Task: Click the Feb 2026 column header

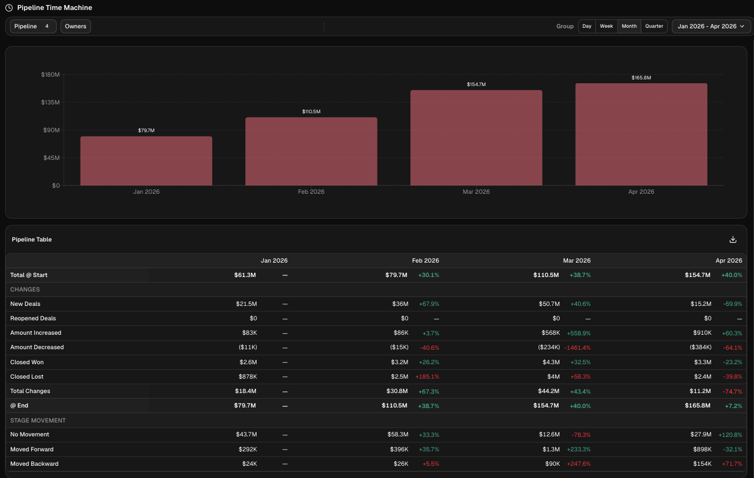Action: tap(425, 260)
